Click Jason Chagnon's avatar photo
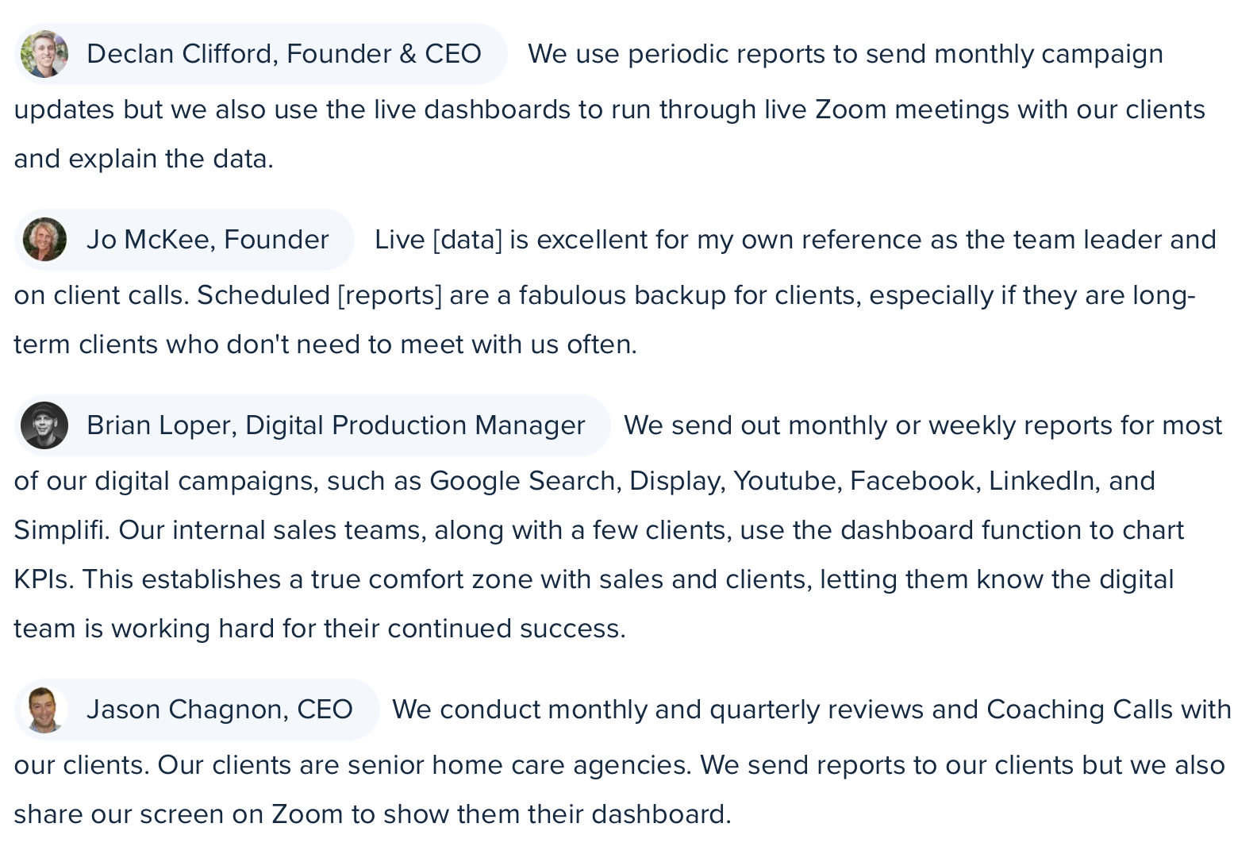The height and width of the screenshot is (854, 1257). click(x=44, y=710)
